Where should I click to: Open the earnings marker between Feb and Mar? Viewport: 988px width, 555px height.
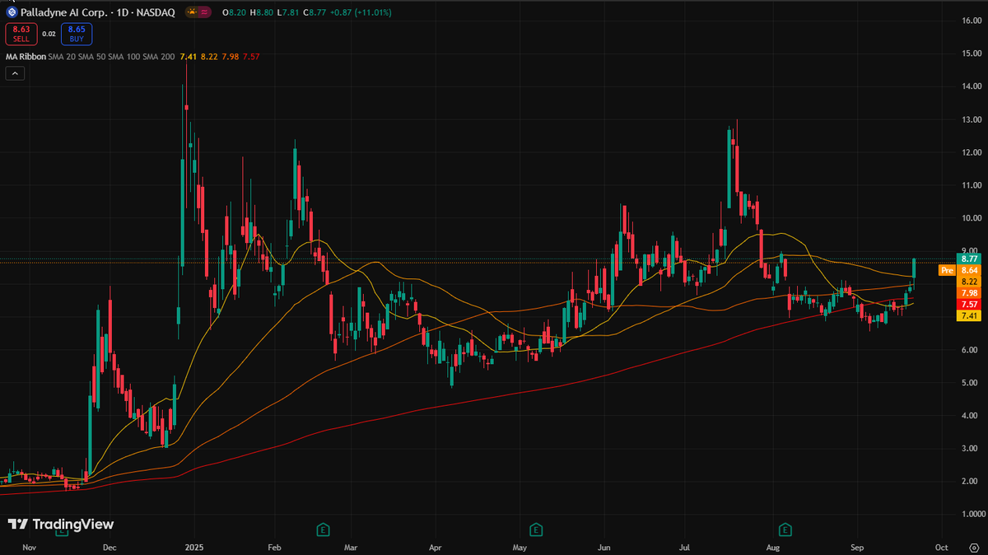click(324, 528)
